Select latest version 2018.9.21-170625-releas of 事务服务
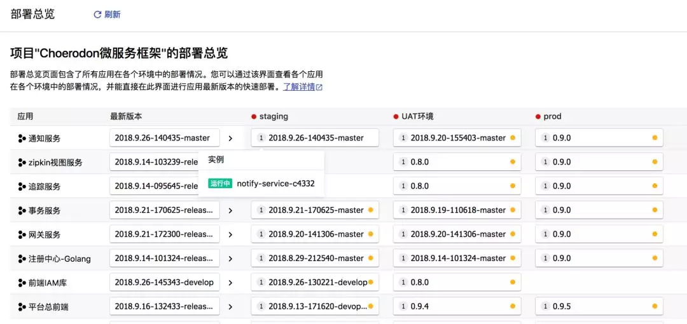Screen dimensions: 687x324 point(164,210)
